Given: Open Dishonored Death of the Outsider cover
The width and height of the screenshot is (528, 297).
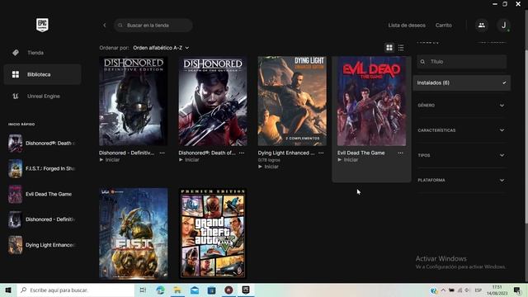Looking at the screenshot, I should (x=213, y=101).
